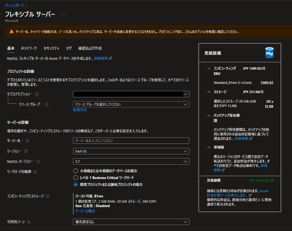This screenshot has height=231, width=292.
Task: Open 詳細情報 link under the tabs
Action: pos(101,59)
